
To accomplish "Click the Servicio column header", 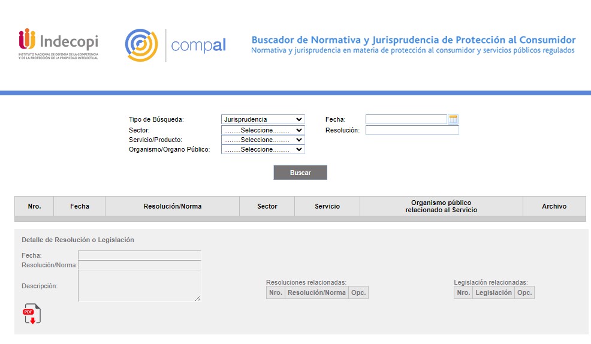I will 327,206.
